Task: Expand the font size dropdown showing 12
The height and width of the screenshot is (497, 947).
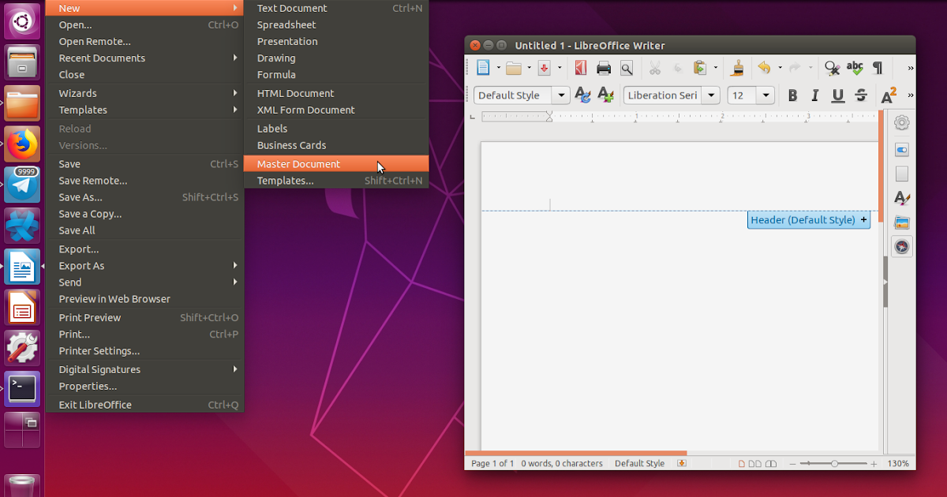Action: (x=764, y=95)
